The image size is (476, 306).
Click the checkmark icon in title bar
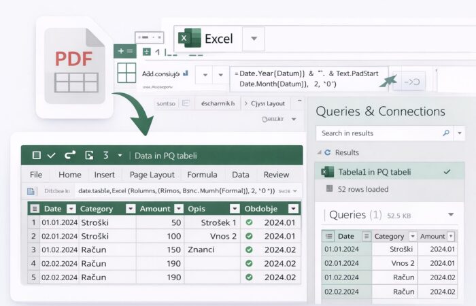[x=52, y=156]
